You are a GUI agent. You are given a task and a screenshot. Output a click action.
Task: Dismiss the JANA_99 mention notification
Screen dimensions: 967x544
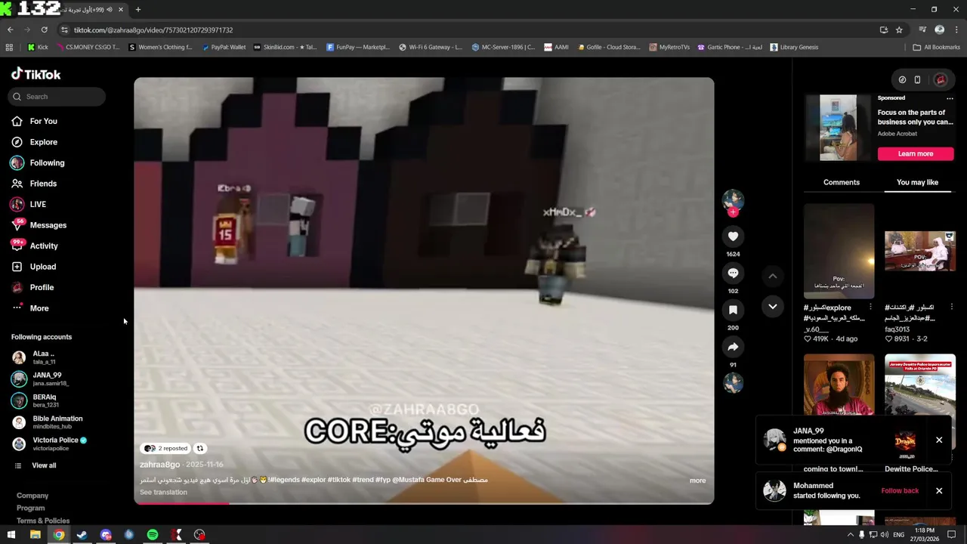939,440
